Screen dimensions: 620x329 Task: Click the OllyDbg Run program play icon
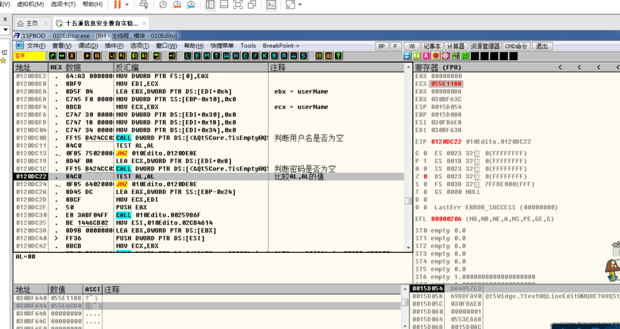(x=88, y=56)
